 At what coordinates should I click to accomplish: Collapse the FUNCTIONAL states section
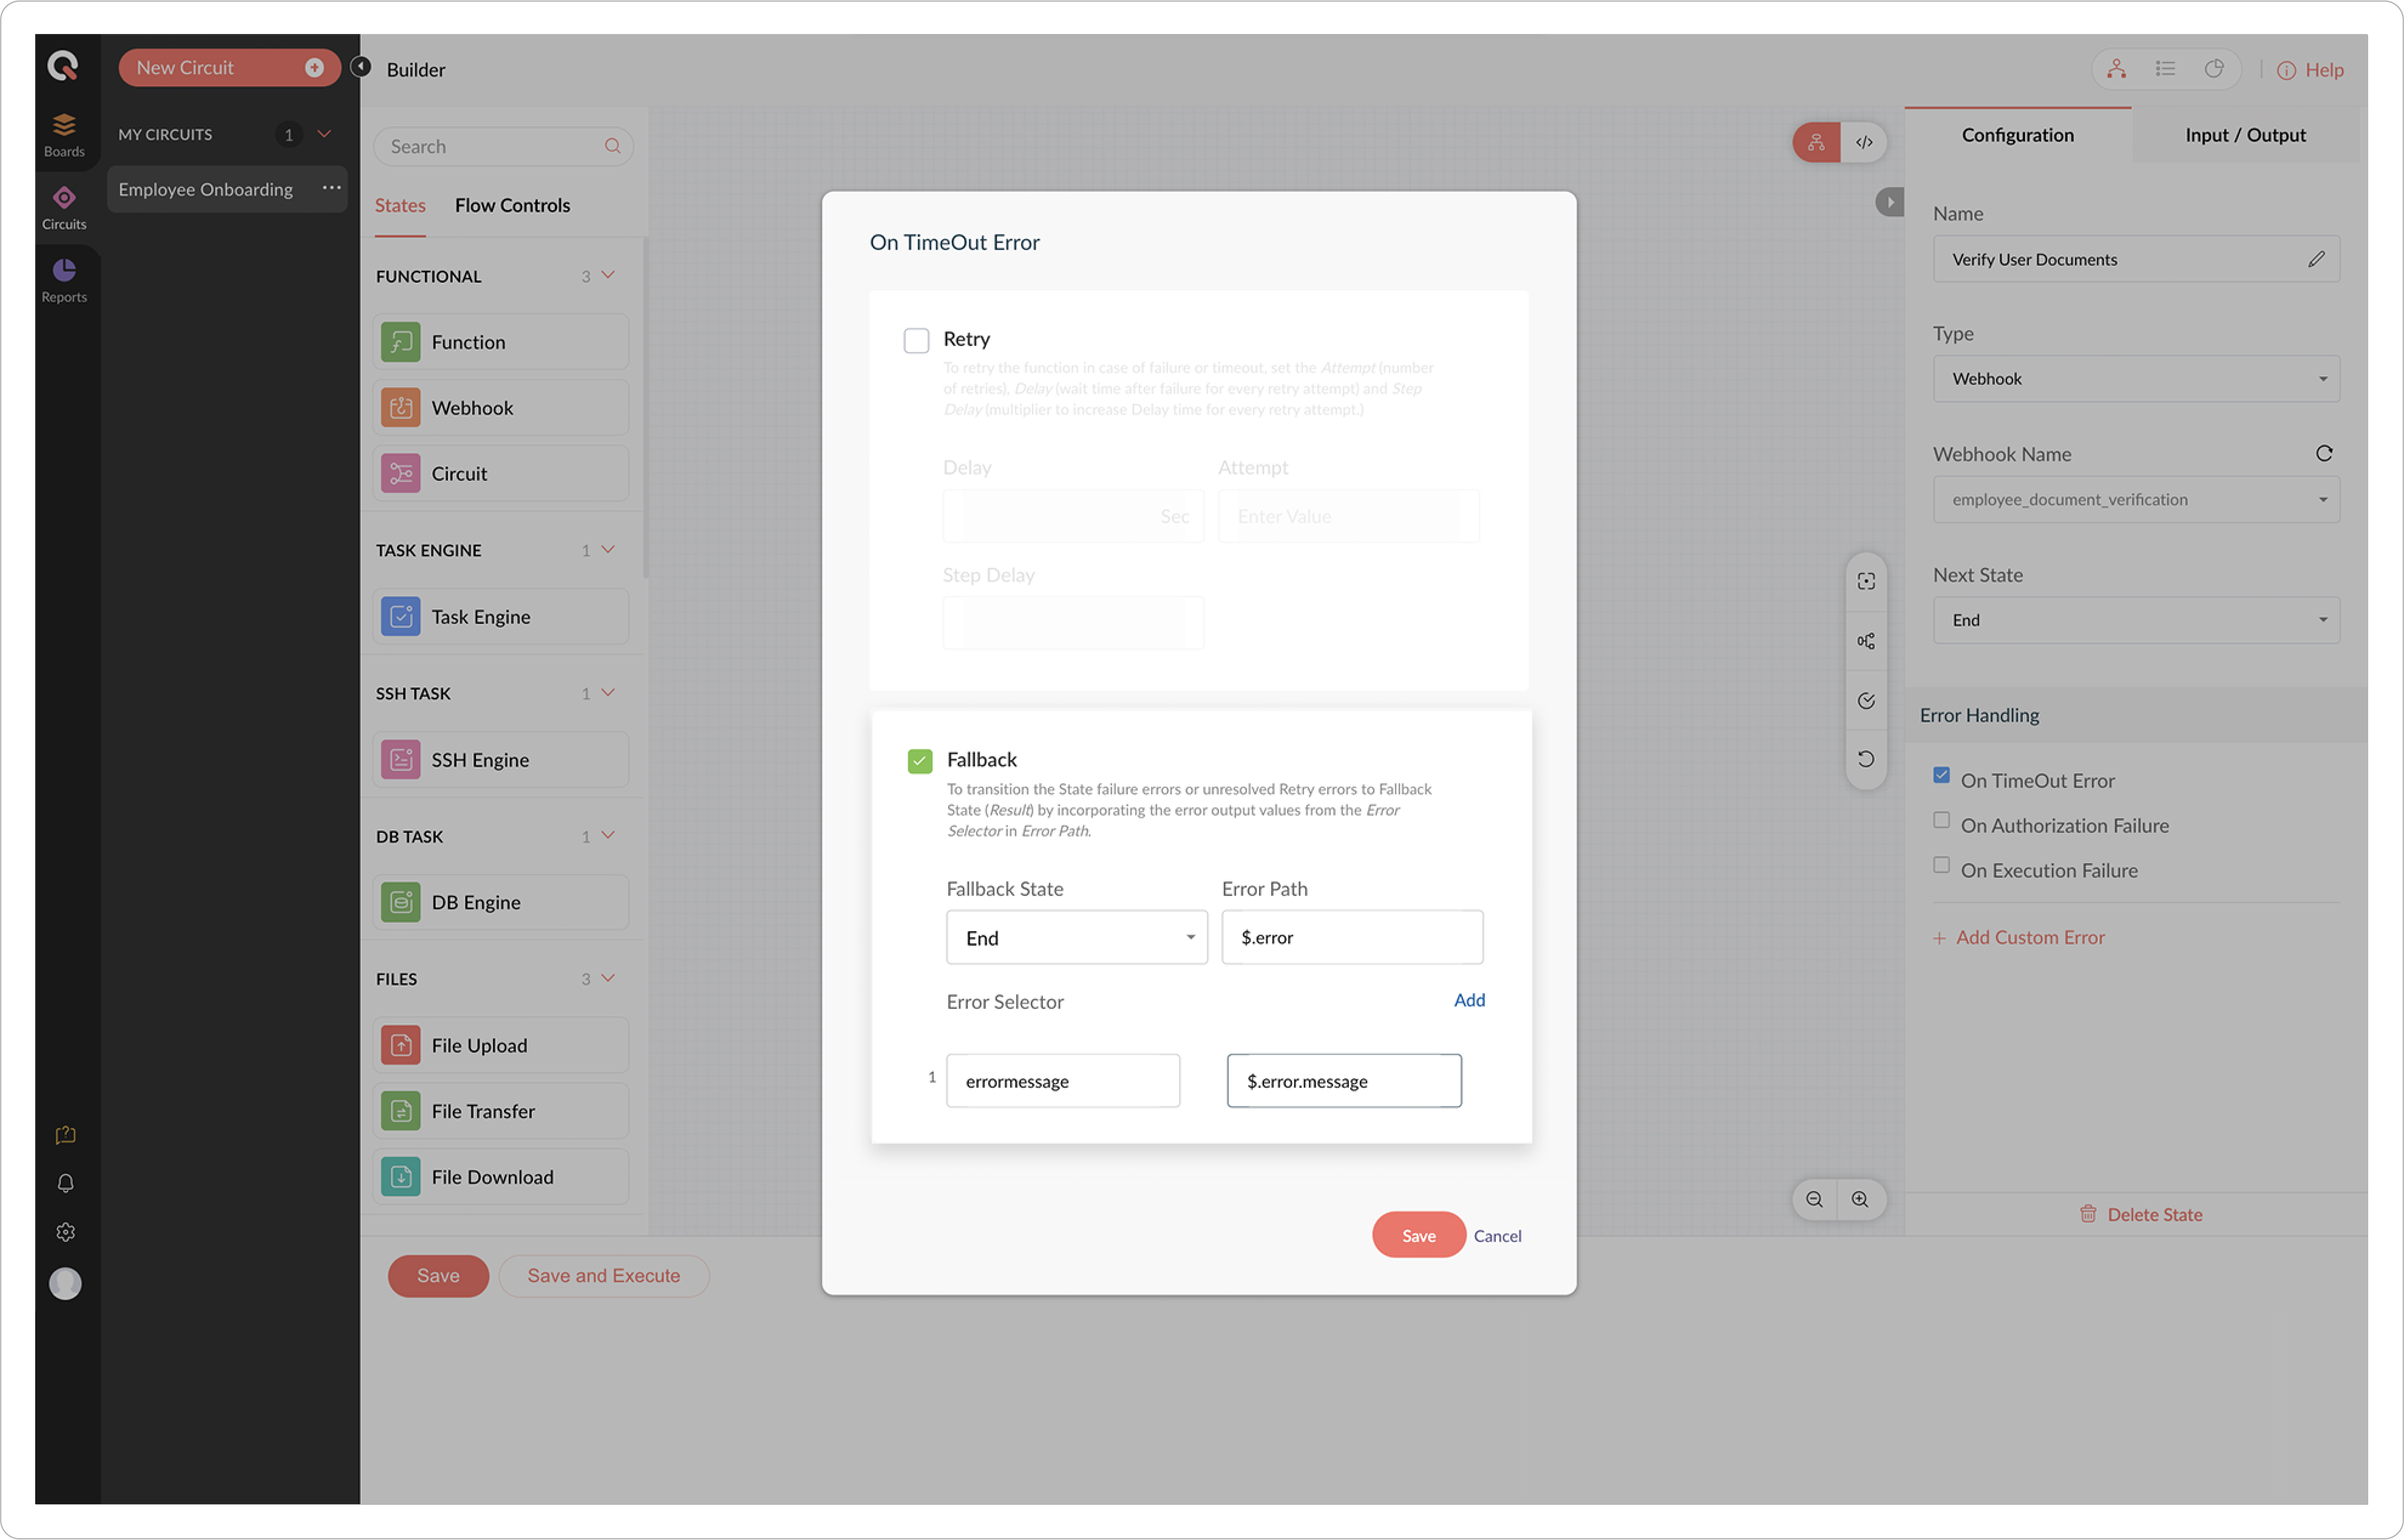pos(608,275)
